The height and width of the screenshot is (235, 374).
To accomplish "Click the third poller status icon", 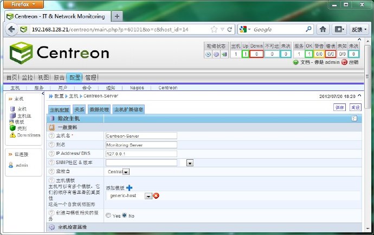I will [224, 54].
